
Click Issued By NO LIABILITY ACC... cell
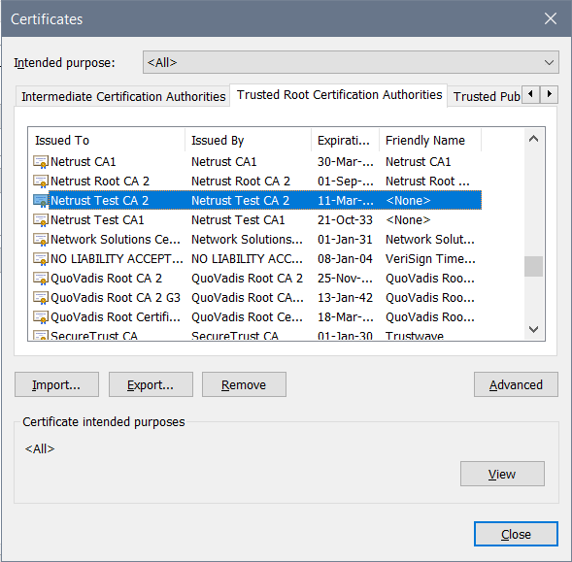247,258
